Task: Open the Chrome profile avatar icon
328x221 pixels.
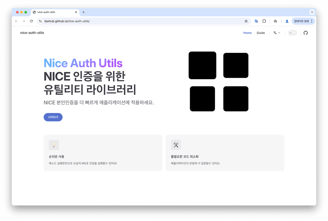Action: pos(287,21)
